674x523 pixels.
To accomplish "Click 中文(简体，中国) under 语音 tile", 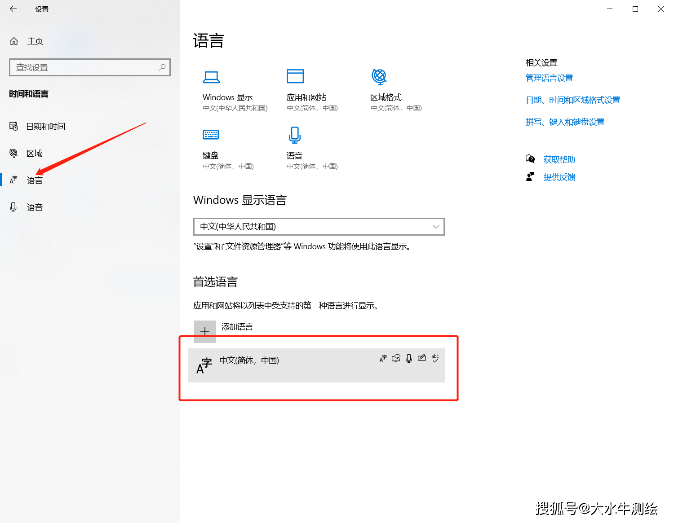I will 312,167.
